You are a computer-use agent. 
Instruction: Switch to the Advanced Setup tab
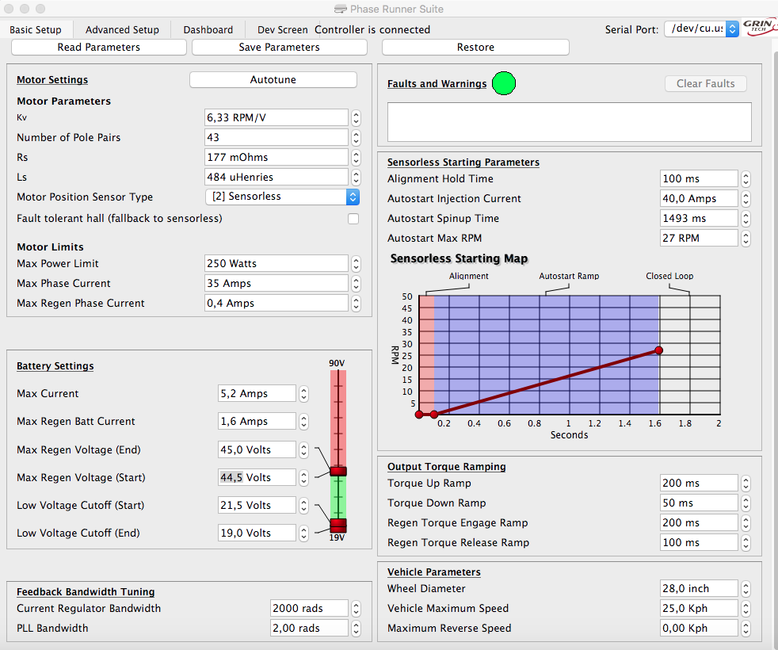[122, 29]
